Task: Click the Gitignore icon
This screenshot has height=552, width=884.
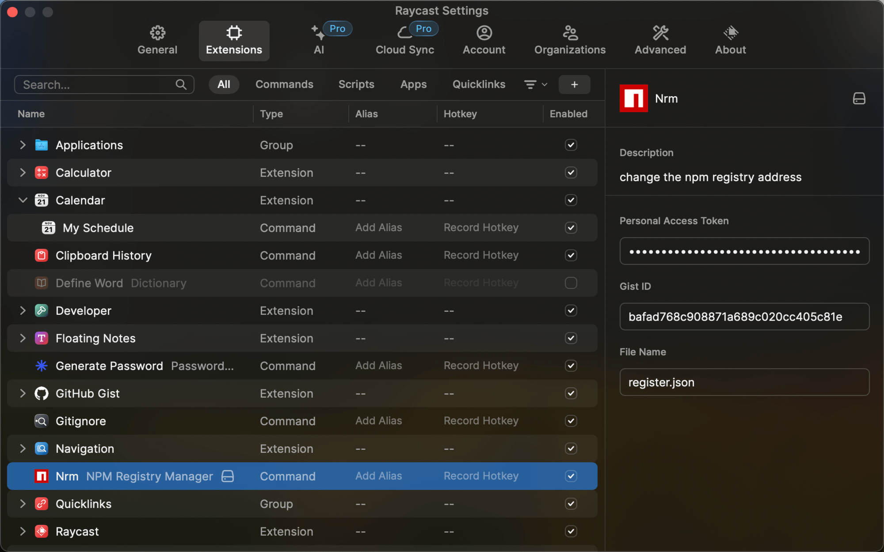Action: coord(42,421)
